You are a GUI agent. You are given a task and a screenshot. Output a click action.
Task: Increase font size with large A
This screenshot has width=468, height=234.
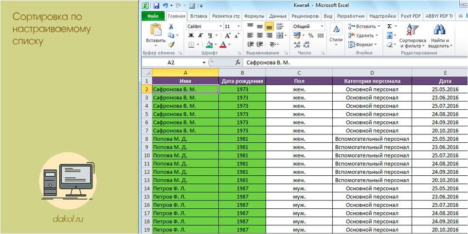[228, 35]
